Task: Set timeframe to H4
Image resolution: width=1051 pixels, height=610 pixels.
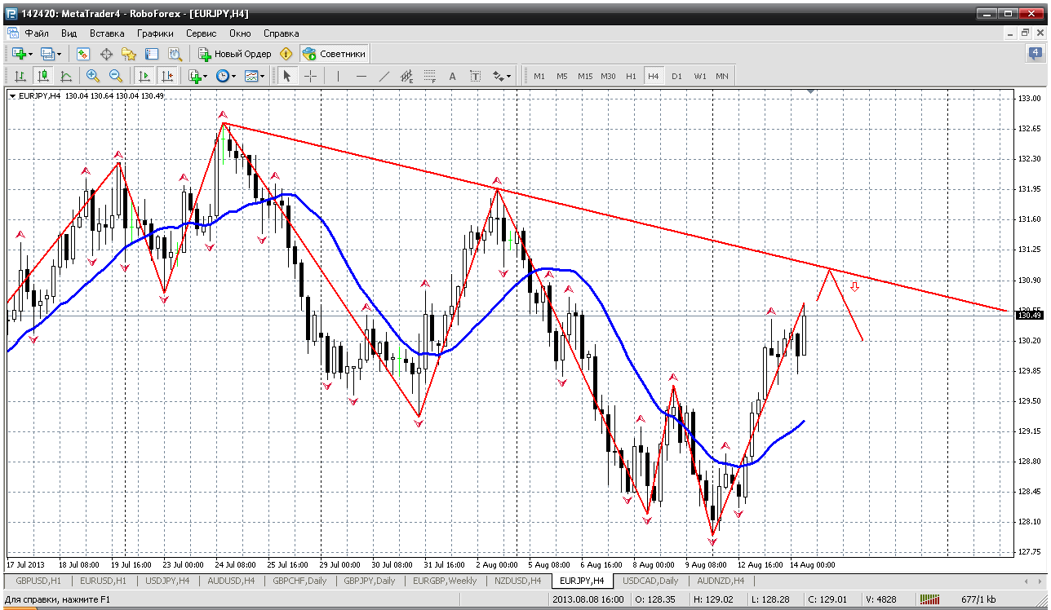Action: 653,76
